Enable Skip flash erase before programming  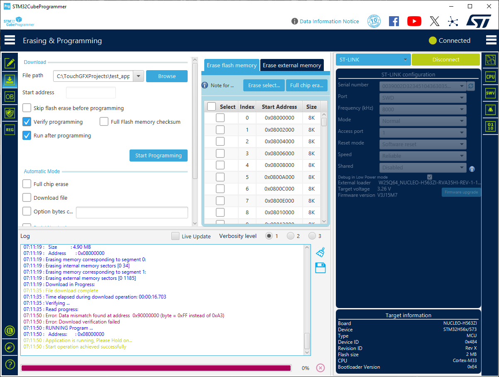(x=27, y=108)
